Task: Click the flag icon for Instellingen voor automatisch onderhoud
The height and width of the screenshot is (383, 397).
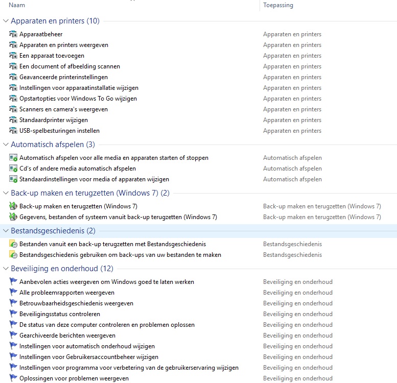Action: tap(13, 346)
